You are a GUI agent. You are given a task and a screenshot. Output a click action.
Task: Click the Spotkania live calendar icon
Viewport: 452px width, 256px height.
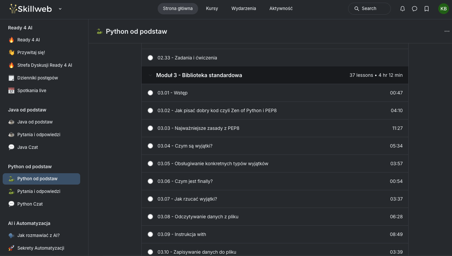(x=11, y=90)
